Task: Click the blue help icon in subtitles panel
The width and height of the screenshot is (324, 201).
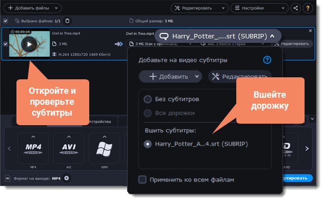Action: 267,60
